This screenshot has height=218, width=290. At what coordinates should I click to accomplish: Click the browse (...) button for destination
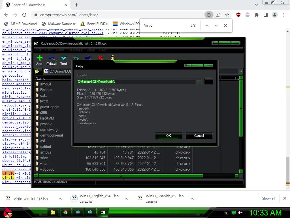tap(209, 82)
